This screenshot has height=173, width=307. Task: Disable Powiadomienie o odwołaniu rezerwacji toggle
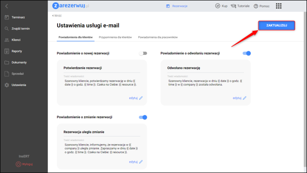[247, 53]
